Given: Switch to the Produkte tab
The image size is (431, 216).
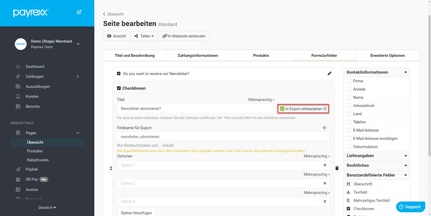Looking at the screenshot, I should [x=261, y=56].
